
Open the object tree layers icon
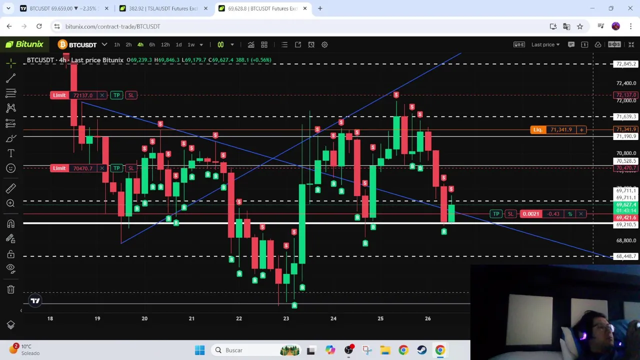click(x=10, y=324)
